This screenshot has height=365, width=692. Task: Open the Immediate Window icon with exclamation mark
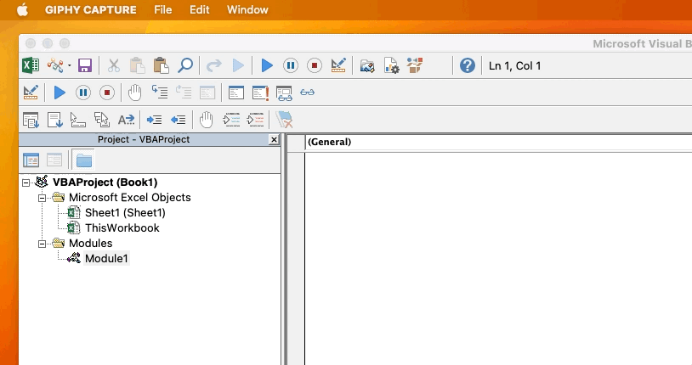pyautogui.click(x=260, y=93)
